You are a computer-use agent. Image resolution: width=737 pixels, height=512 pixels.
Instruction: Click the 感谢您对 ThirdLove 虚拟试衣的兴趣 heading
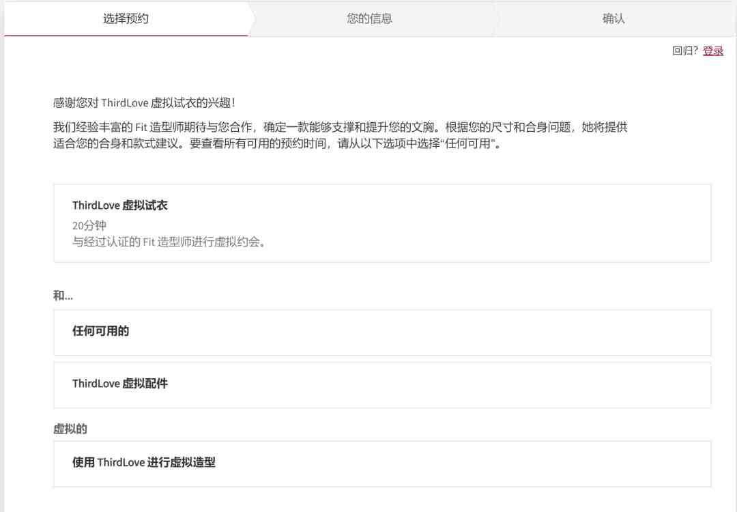(144, 103)
